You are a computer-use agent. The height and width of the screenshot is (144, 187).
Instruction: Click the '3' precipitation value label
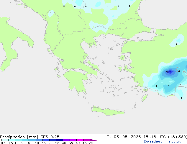(x=179, y=71)
